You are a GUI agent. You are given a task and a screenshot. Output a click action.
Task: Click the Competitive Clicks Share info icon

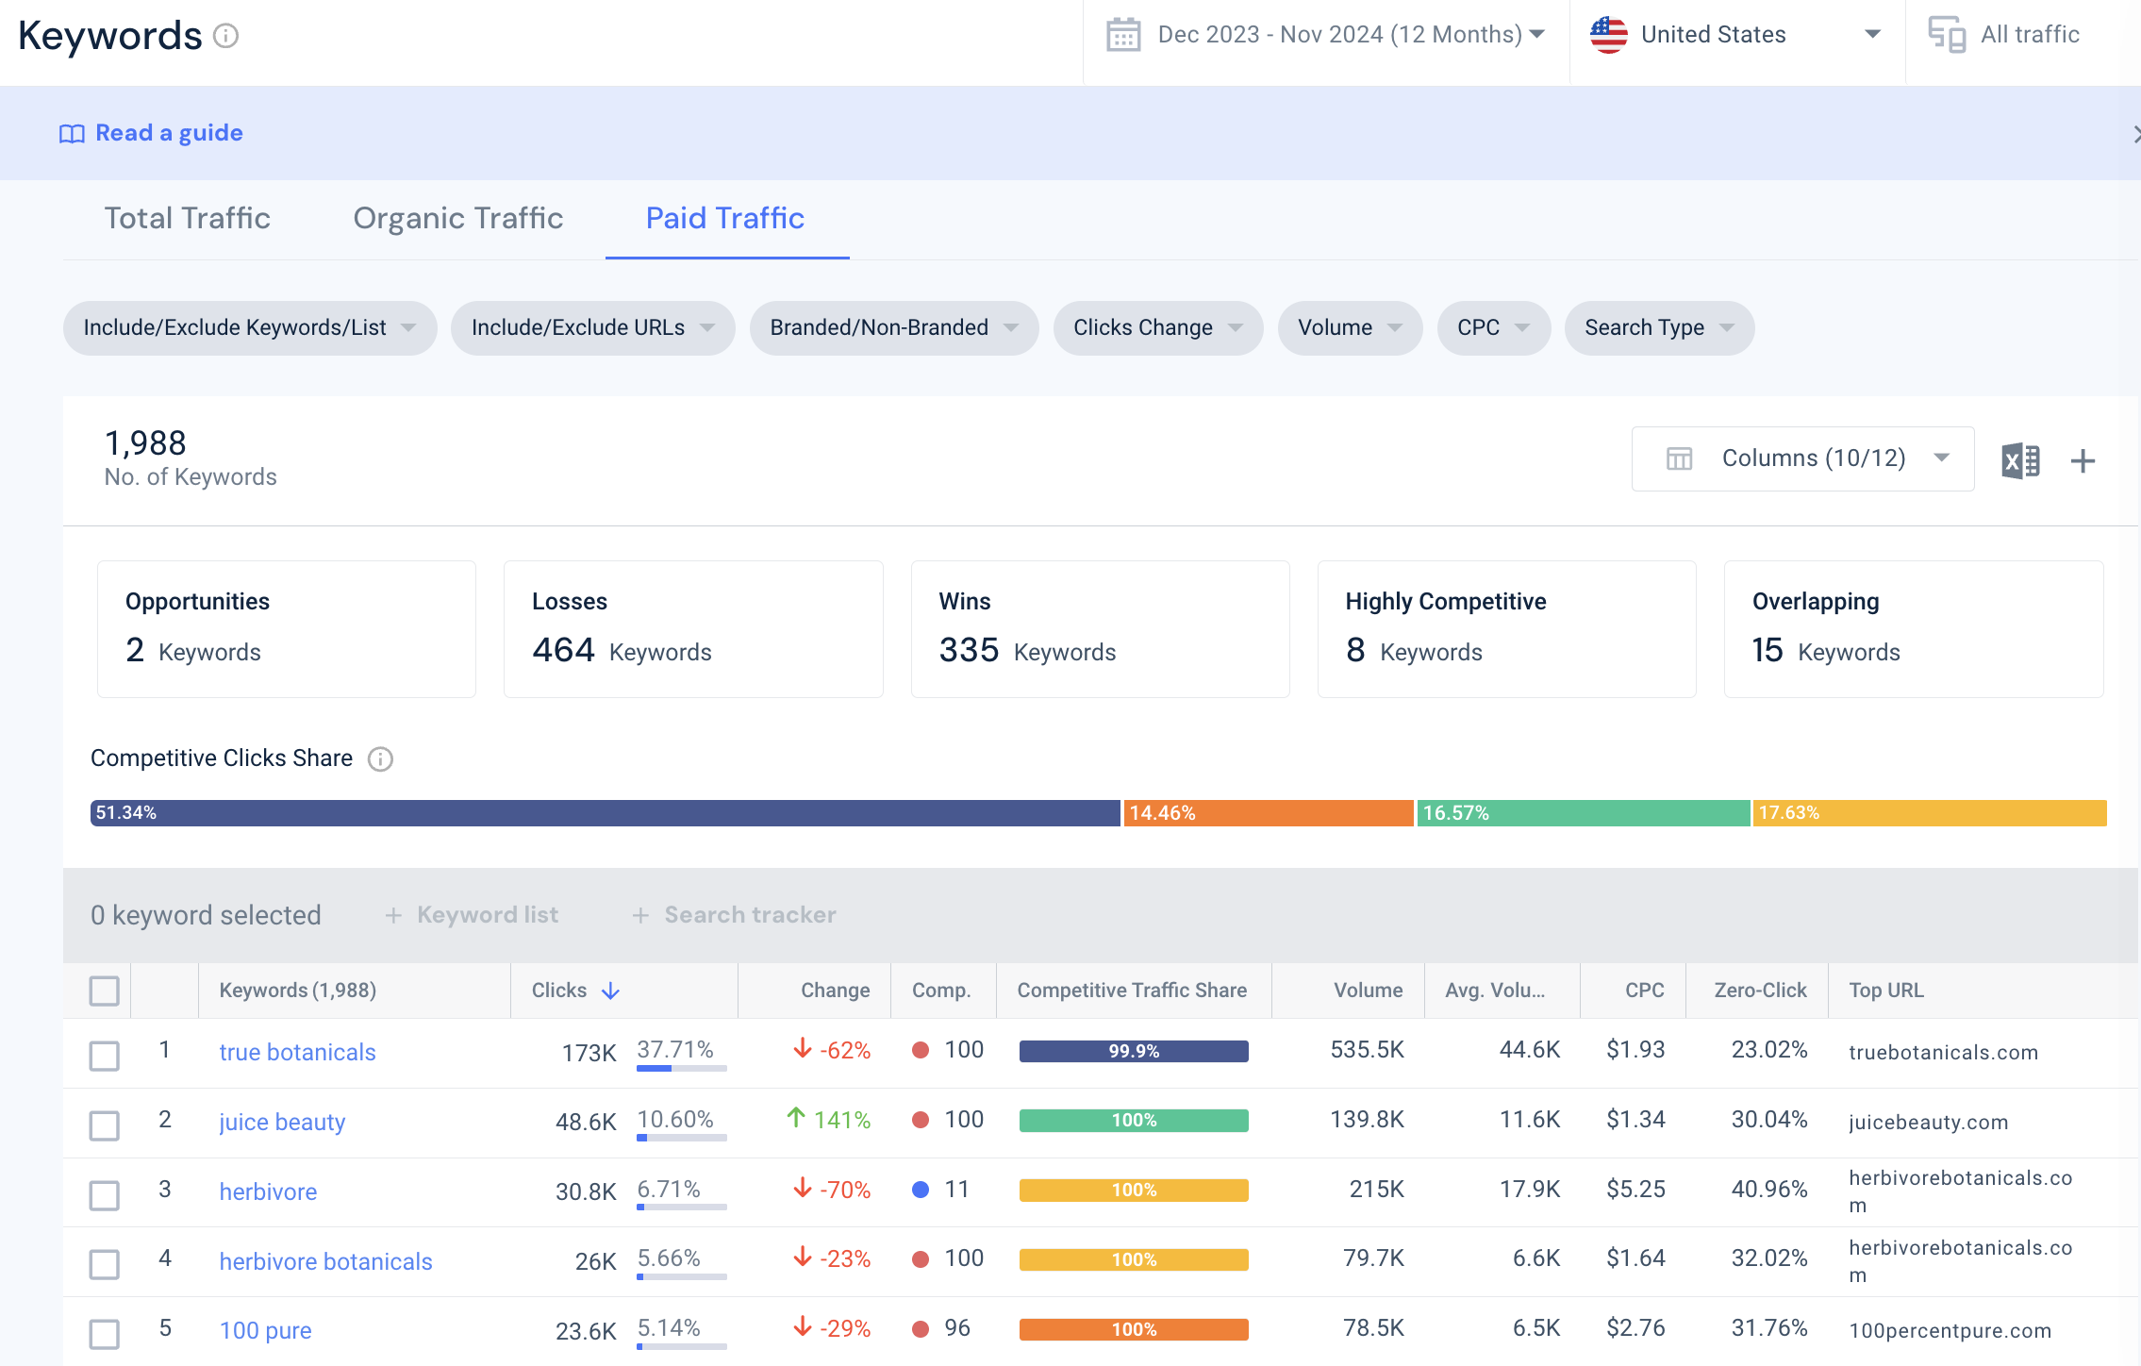(380, 758)
